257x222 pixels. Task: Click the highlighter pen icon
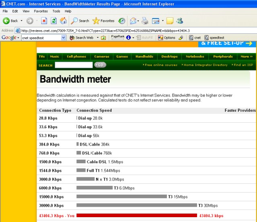coord(181,38)
